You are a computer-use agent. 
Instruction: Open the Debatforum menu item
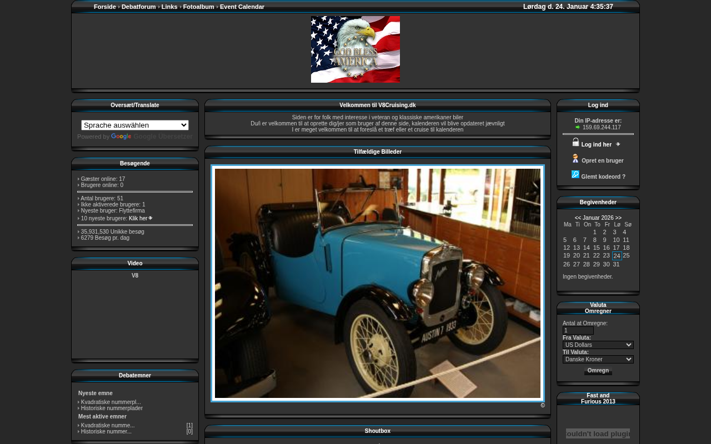click(138, 7)
